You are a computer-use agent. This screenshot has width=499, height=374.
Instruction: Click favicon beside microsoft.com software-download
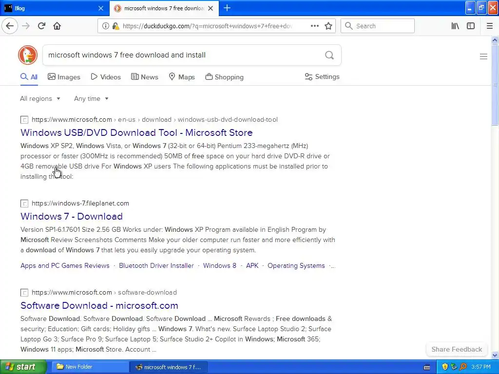[x=24, y=293]
